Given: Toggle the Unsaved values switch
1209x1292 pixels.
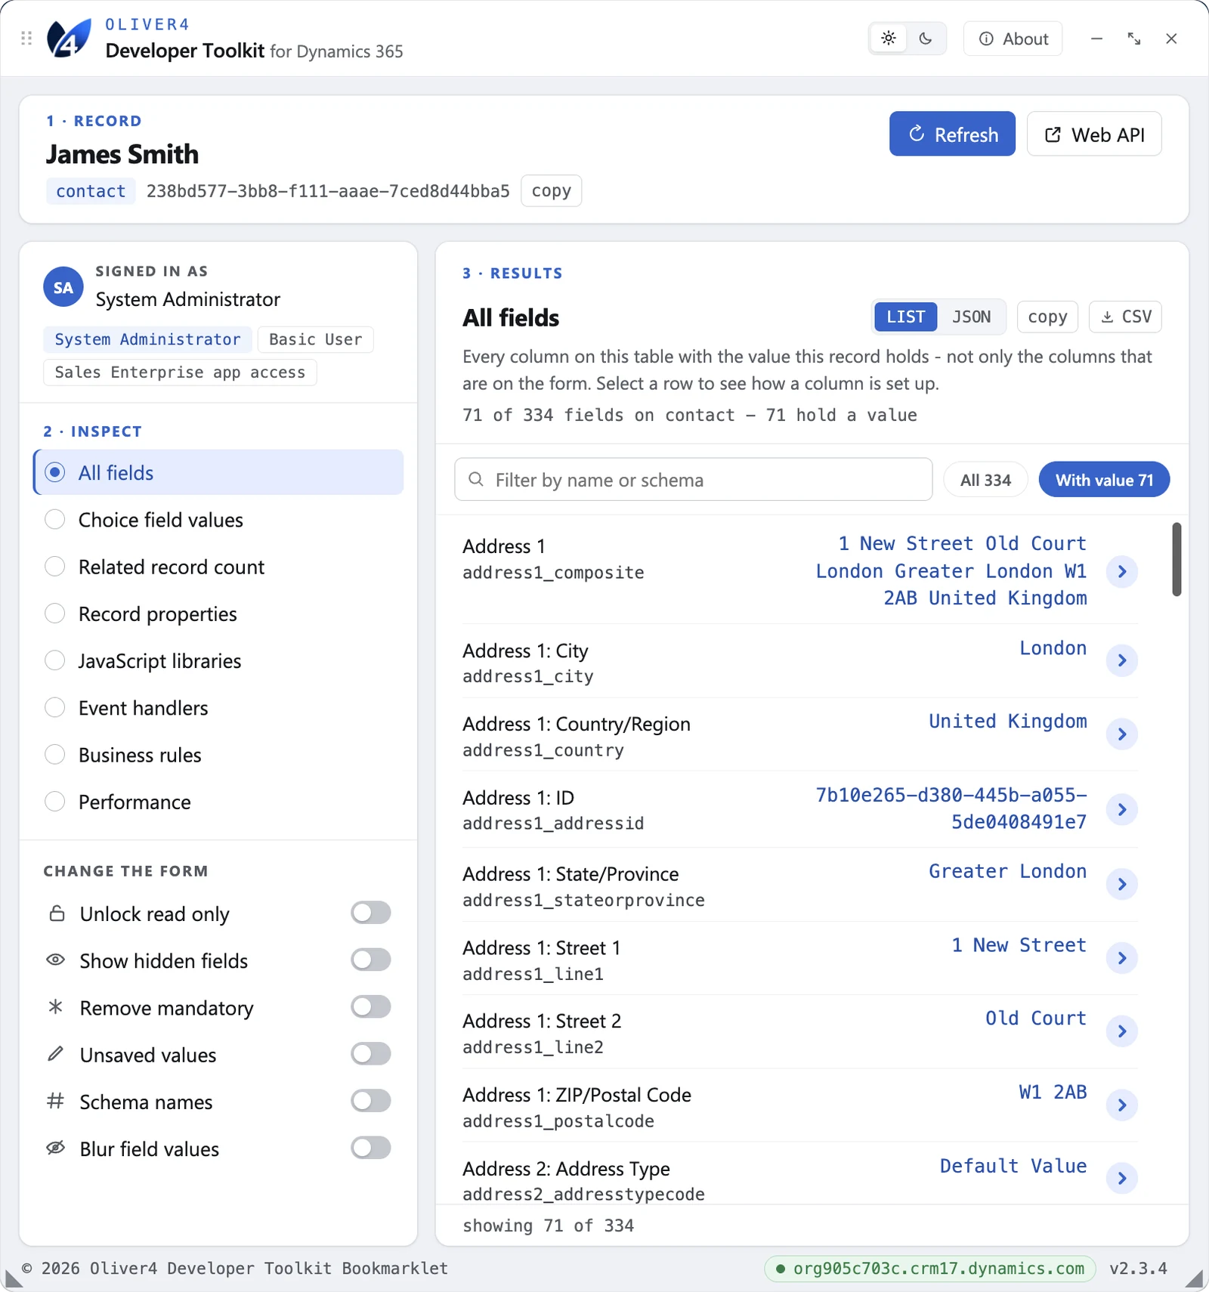Looking at the screenshot, I should (370, 1053).
